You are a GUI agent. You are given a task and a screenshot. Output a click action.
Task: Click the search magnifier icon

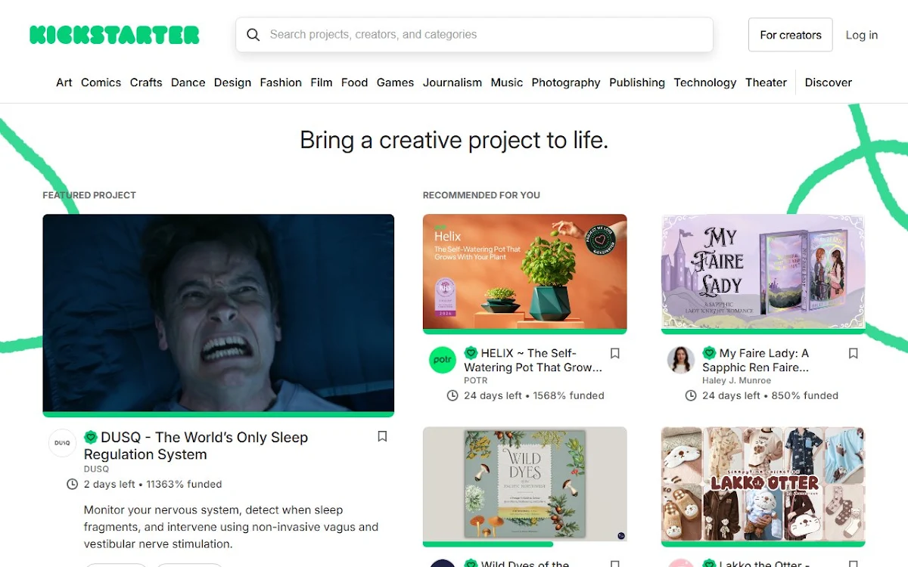253,35
